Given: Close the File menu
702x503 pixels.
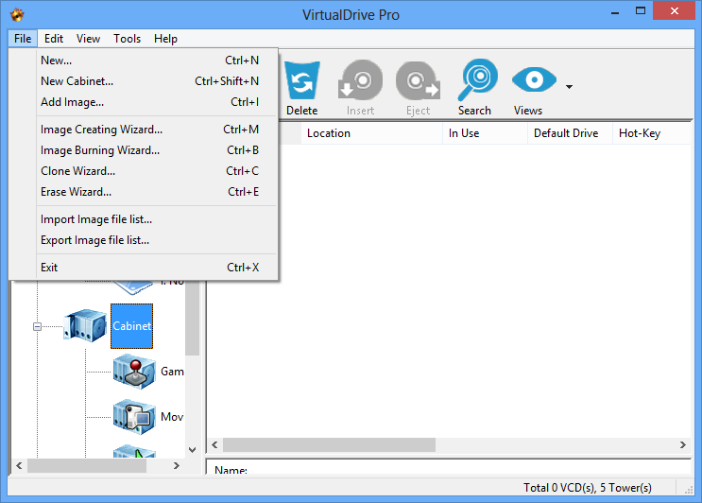Looking at the screenshot, I should tap(23, 39).
